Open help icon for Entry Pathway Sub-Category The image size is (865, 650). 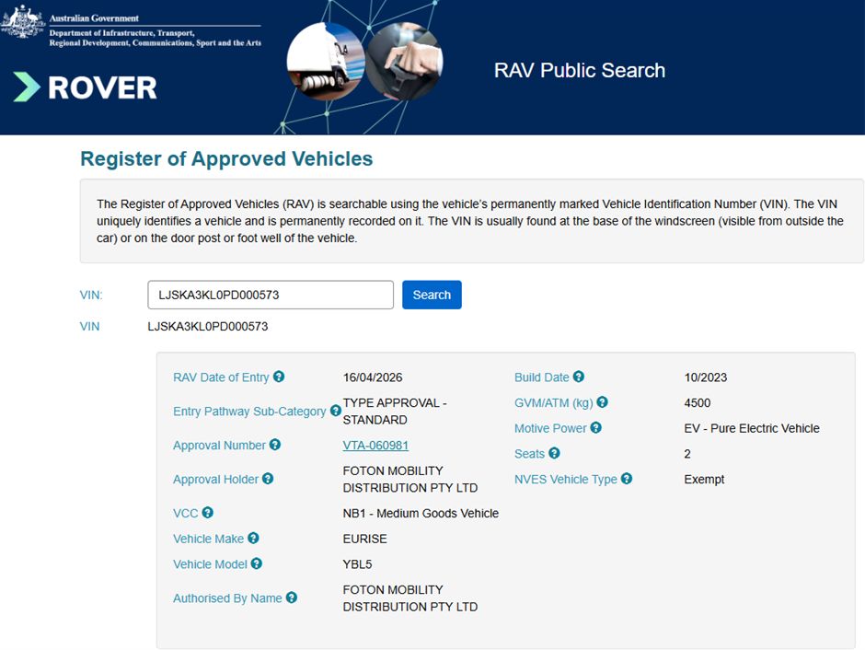[x=336, y=412]
